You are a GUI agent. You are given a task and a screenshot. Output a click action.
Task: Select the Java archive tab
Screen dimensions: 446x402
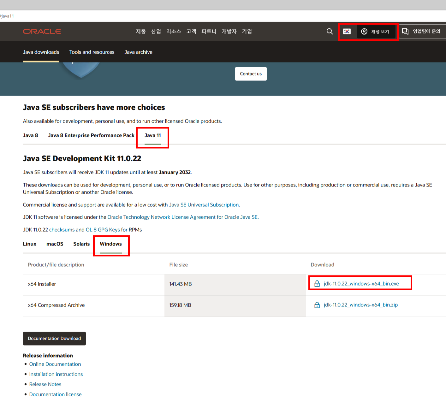coord(138,52)
